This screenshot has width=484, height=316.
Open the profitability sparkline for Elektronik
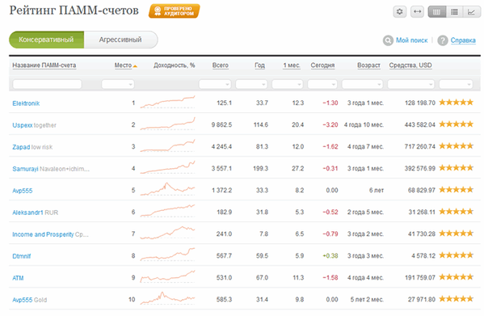[167, 102]
